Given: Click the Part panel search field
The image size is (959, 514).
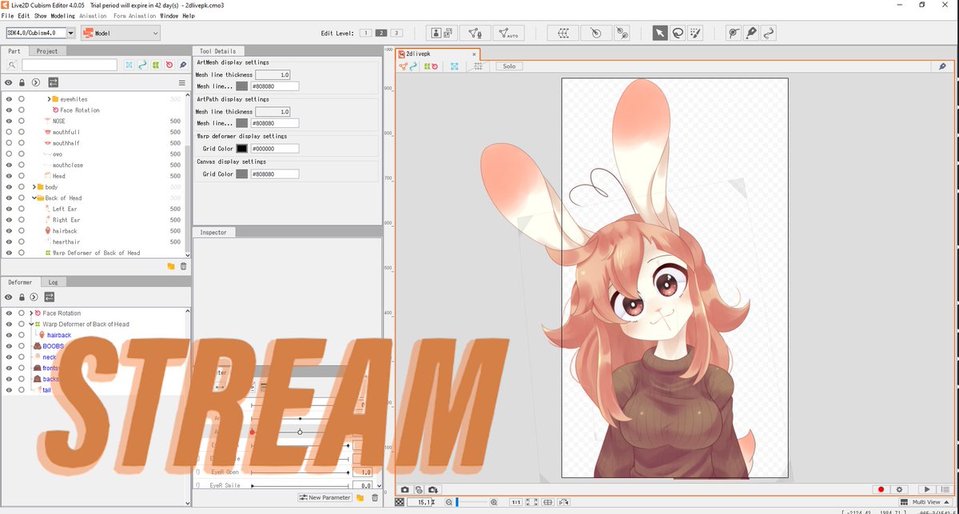Looking at the screenshot, I should click(69, 65).
